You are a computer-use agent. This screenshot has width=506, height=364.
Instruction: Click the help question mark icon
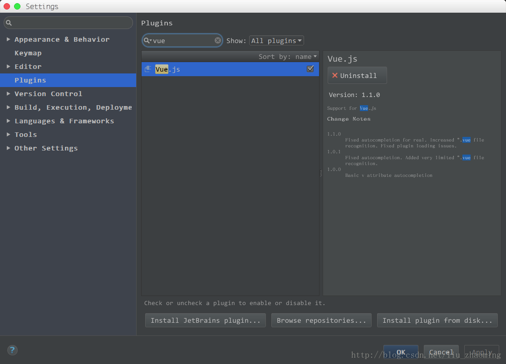[12, 350]
